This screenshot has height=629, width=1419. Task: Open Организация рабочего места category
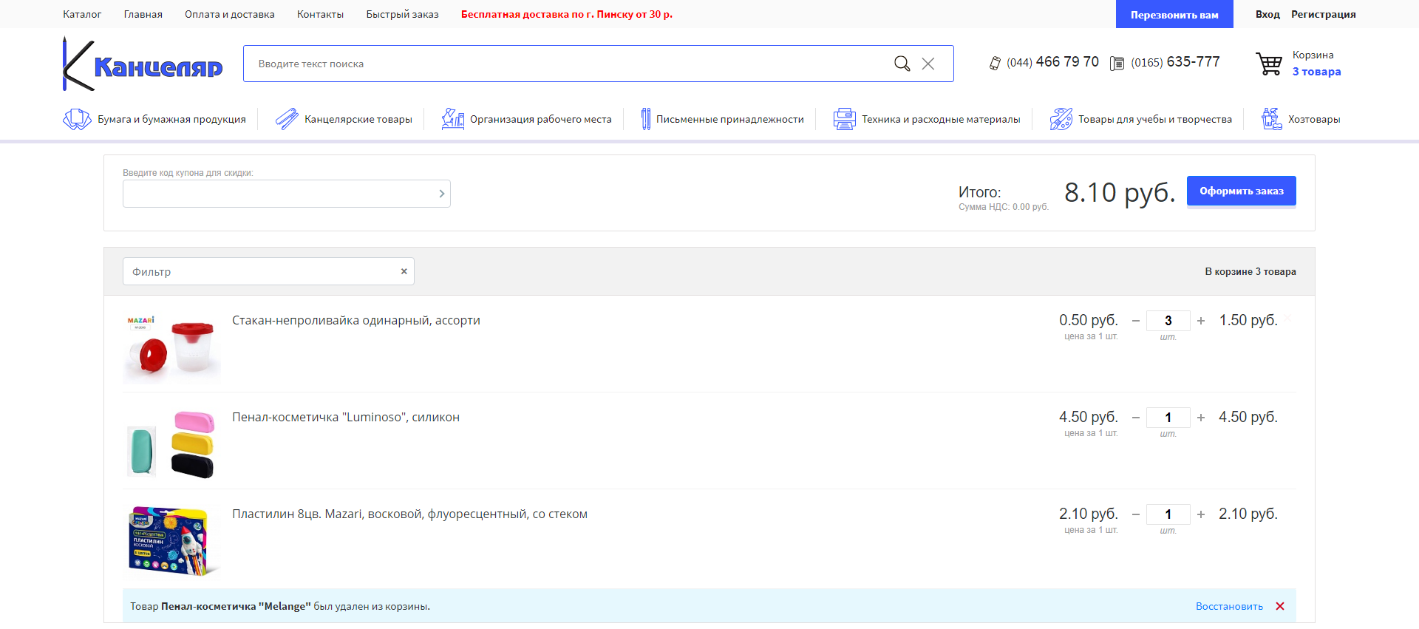pyautogui.click(x=527, y=119)
